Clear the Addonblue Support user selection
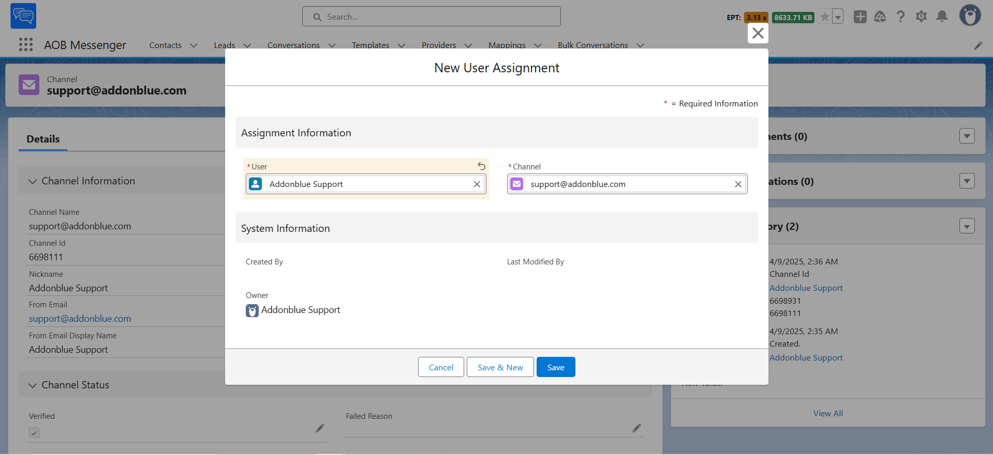Screen dimensions: 993x455 click(x=477, y=184)
